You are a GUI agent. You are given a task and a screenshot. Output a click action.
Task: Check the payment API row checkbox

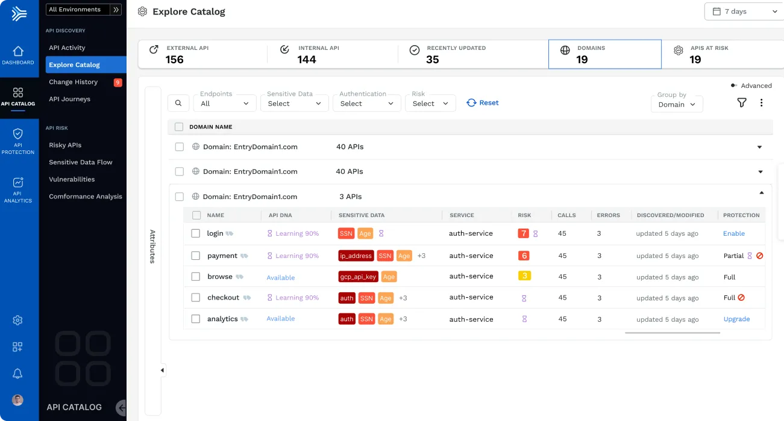click(x=195, y=256)
